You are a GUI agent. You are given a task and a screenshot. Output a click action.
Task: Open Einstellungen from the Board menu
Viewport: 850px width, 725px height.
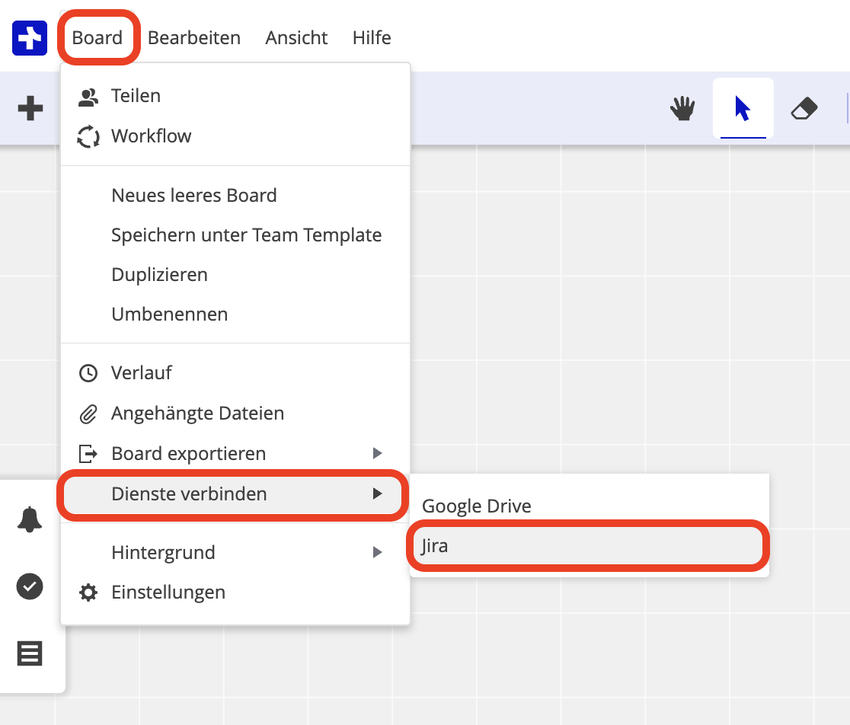[168, 592]
